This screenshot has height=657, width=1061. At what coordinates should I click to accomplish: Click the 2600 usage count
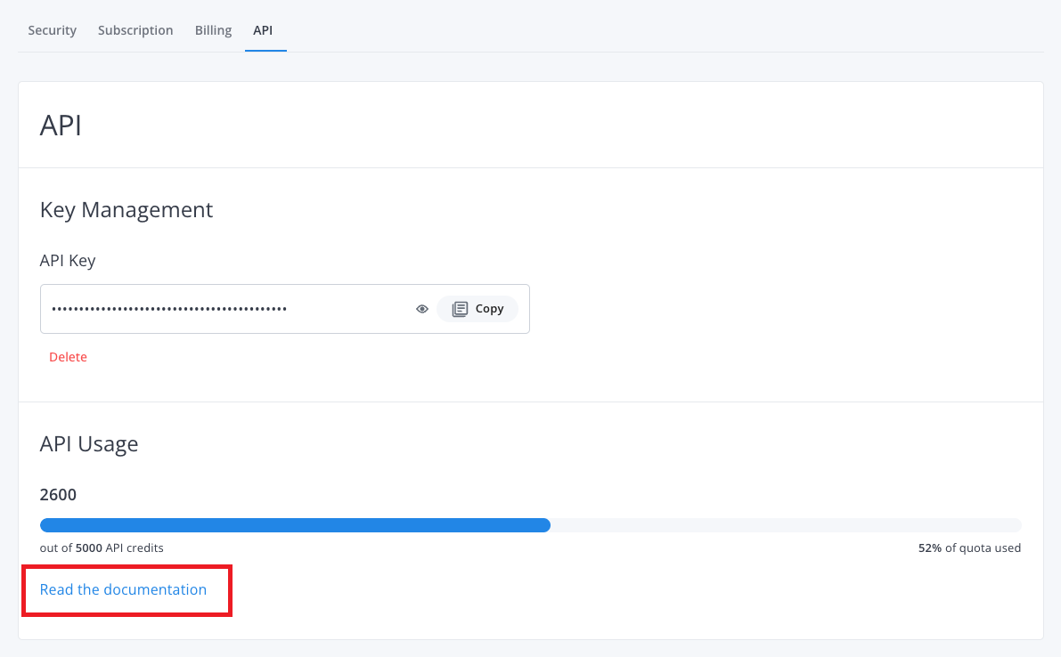coord(58,495)
